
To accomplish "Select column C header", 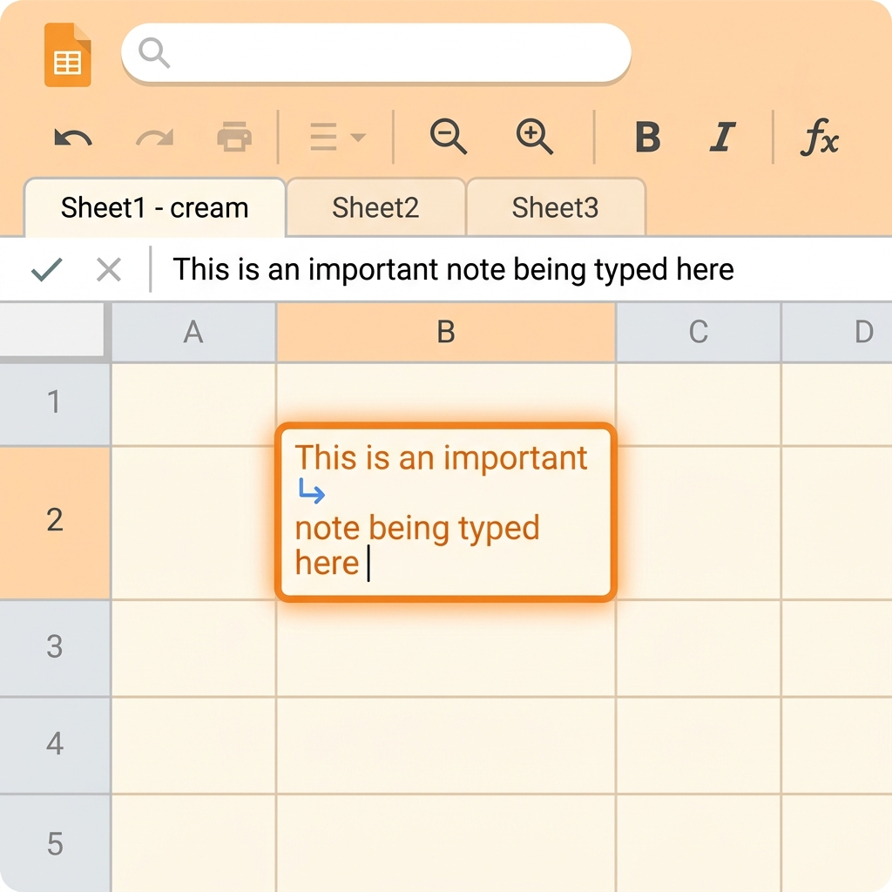I will 699,332.
